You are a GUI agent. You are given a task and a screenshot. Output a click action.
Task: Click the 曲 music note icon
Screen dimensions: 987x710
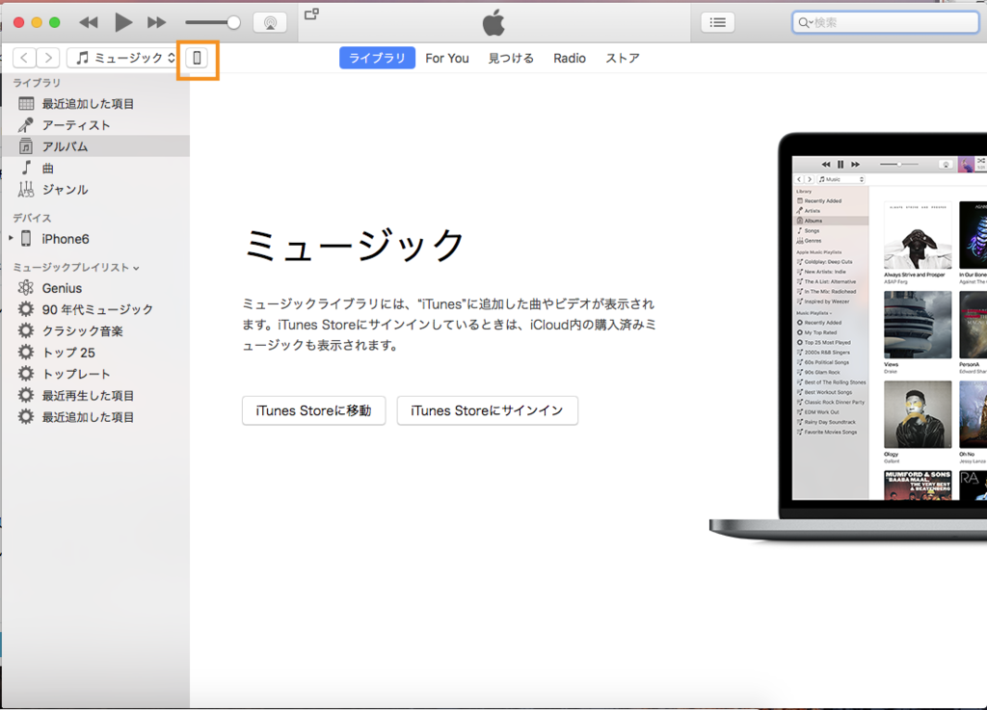pos(26,168)
